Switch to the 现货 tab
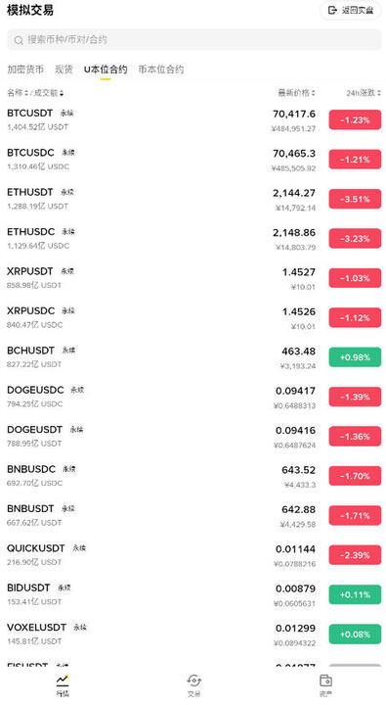Image resolution: width=386 pixels, height=705 pixels. (64, 70)
